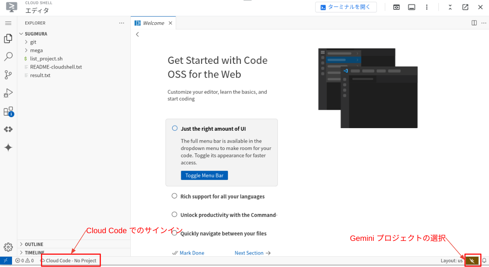Open Explorer Views and More Actions ellipsis
The height and width of the screenshot is (267, 489).
[122, 23]
